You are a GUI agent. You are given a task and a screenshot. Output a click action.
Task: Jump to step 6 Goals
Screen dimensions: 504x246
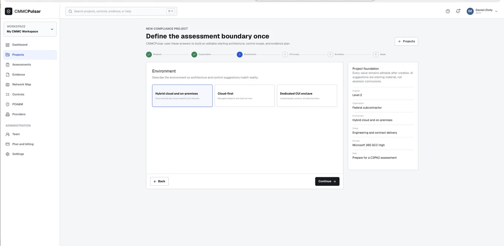(376, 54)
